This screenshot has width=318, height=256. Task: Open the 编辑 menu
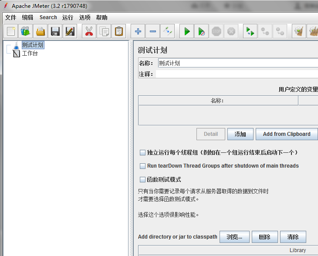(27, 17)
